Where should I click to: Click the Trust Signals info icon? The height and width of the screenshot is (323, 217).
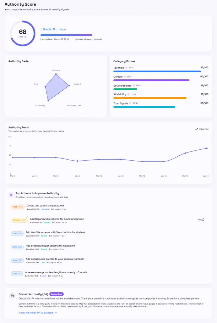pyautogui.click(x=130, y=103)
